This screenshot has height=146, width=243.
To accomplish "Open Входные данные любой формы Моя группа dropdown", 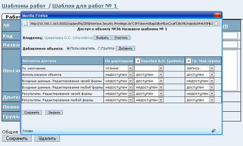I will click(x=200, y=87).
